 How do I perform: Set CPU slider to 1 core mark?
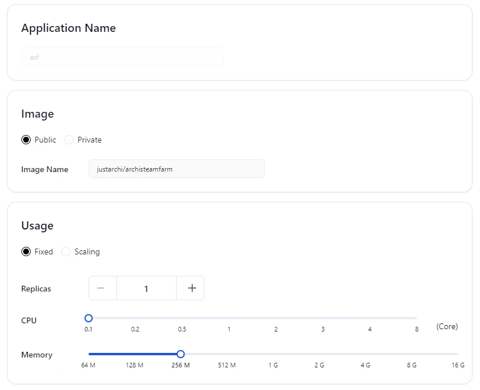[x=229, y=318]
